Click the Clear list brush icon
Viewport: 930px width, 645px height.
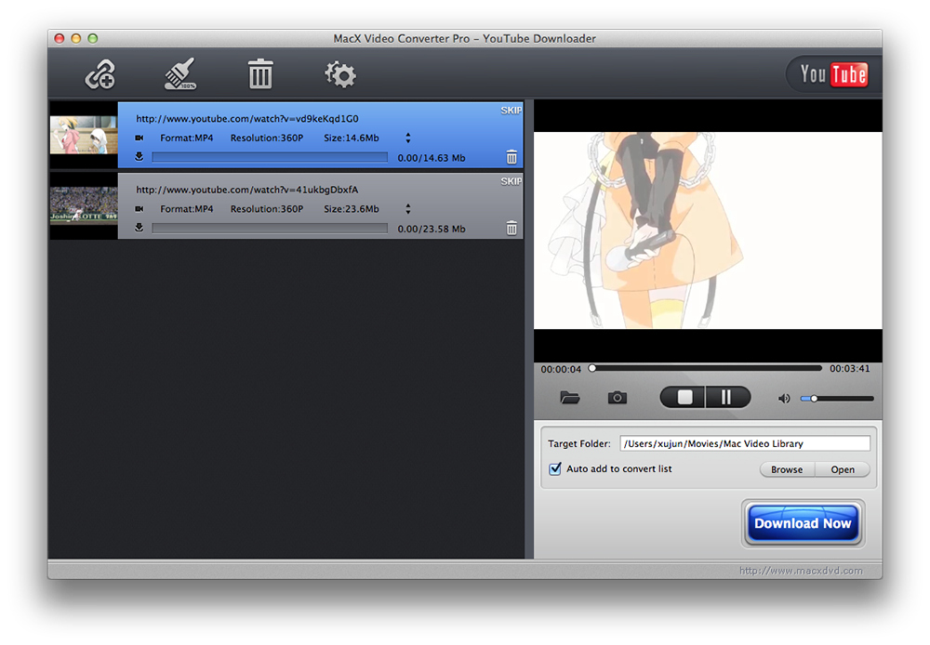(179, 74)
